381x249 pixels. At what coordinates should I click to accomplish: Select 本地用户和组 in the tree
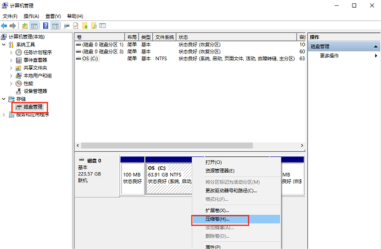[x=37, y=76]
